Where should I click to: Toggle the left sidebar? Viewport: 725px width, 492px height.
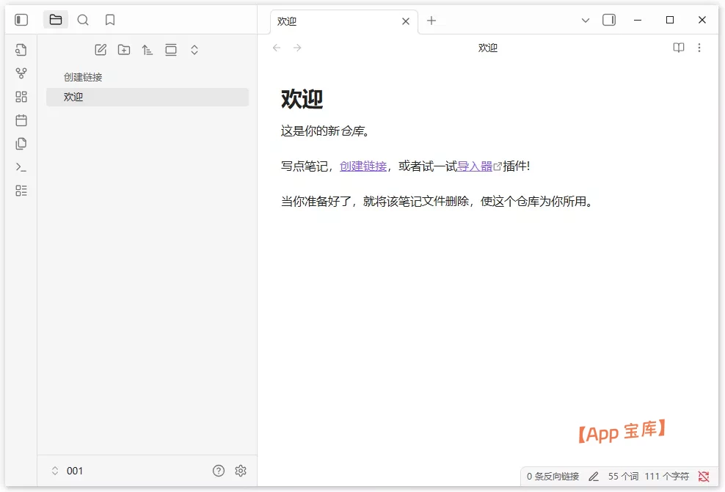(21, 19)
